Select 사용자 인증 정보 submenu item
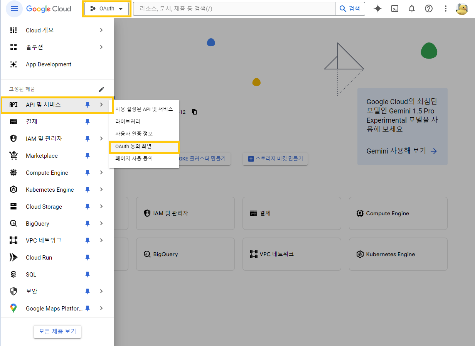Image resolution: width=475 pixels, height=346 pixels. (144, 133)
